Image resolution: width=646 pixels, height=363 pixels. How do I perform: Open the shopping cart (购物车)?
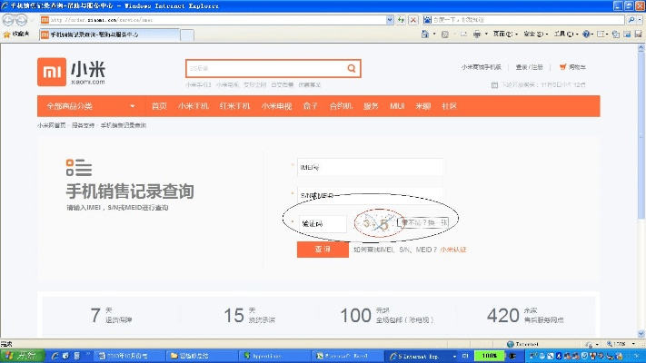[572, 67]
